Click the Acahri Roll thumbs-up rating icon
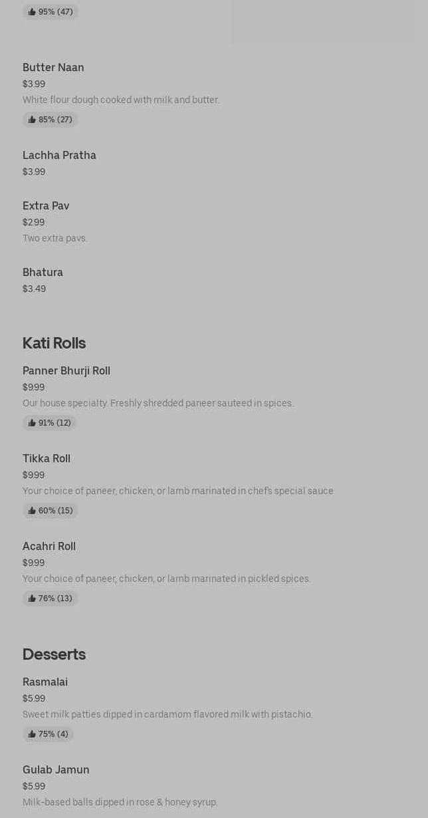The width and height of the screenshot is (428, 818). pos(32,599)
